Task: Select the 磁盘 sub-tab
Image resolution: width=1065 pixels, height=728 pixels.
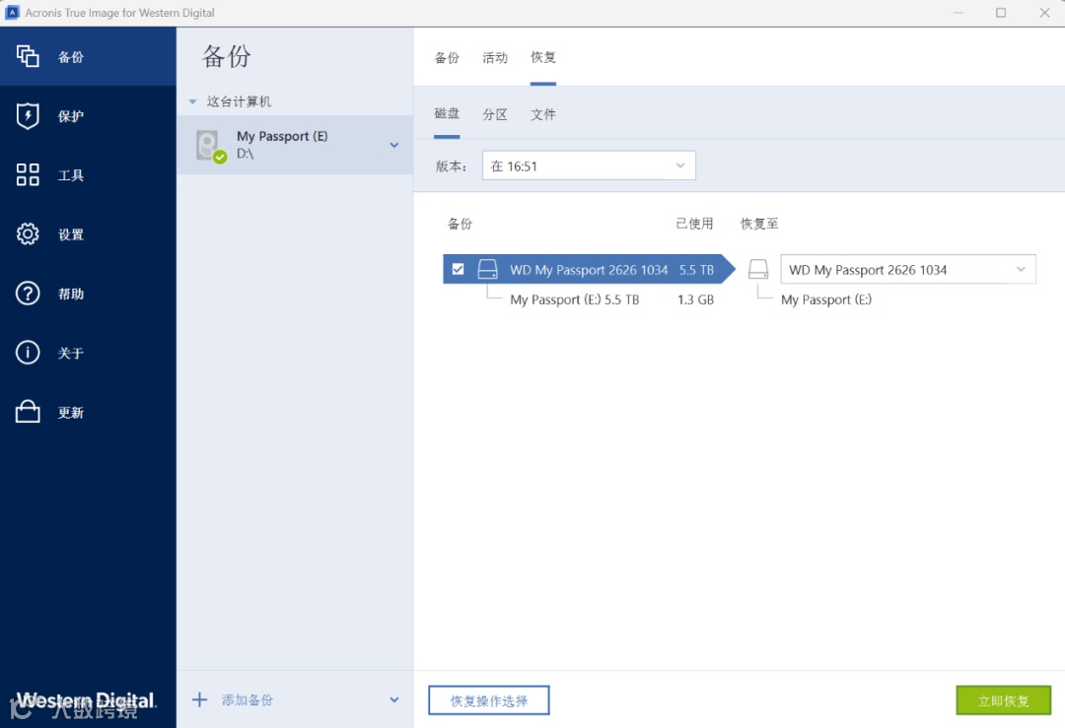Action: [447, 114]
